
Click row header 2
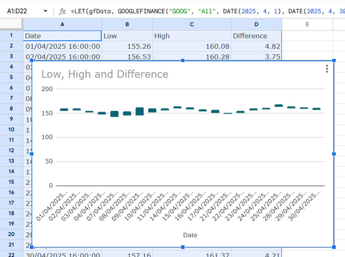11,46
